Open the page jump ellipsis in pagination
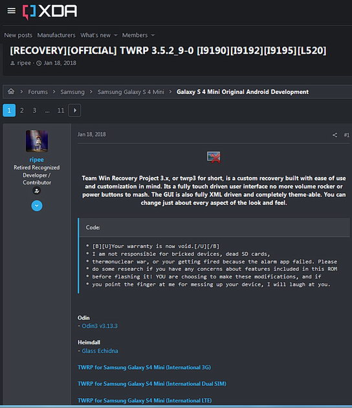 pos(47,110)
